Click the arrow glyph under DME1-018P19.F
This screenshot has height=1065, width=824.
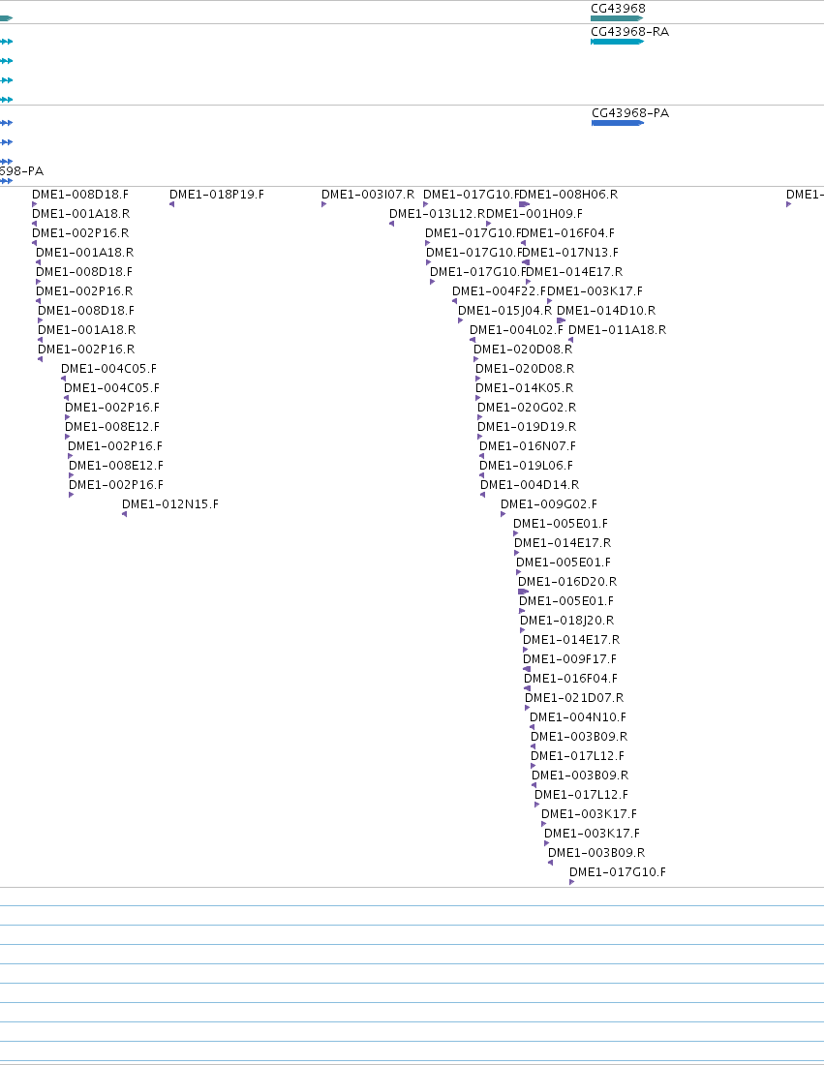tap(171, 204)
